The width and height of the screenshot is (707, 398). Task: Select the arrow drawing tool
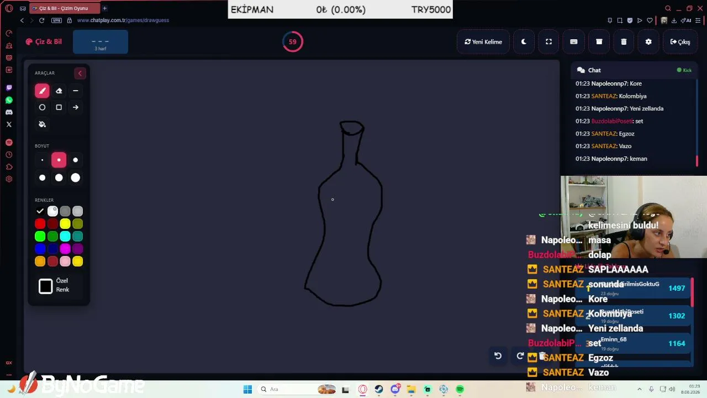(x=76, y=107)
